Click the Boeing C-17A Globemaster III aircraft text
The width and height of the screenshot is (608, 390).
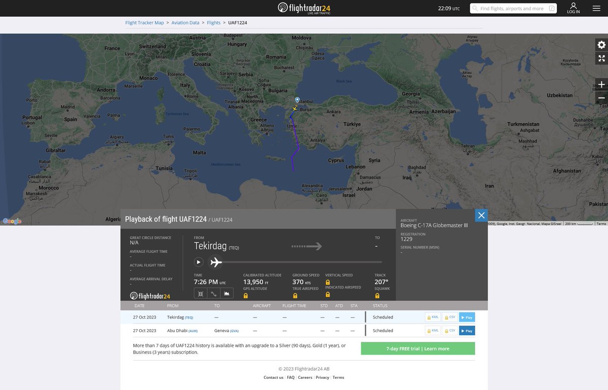pos(434,225)
